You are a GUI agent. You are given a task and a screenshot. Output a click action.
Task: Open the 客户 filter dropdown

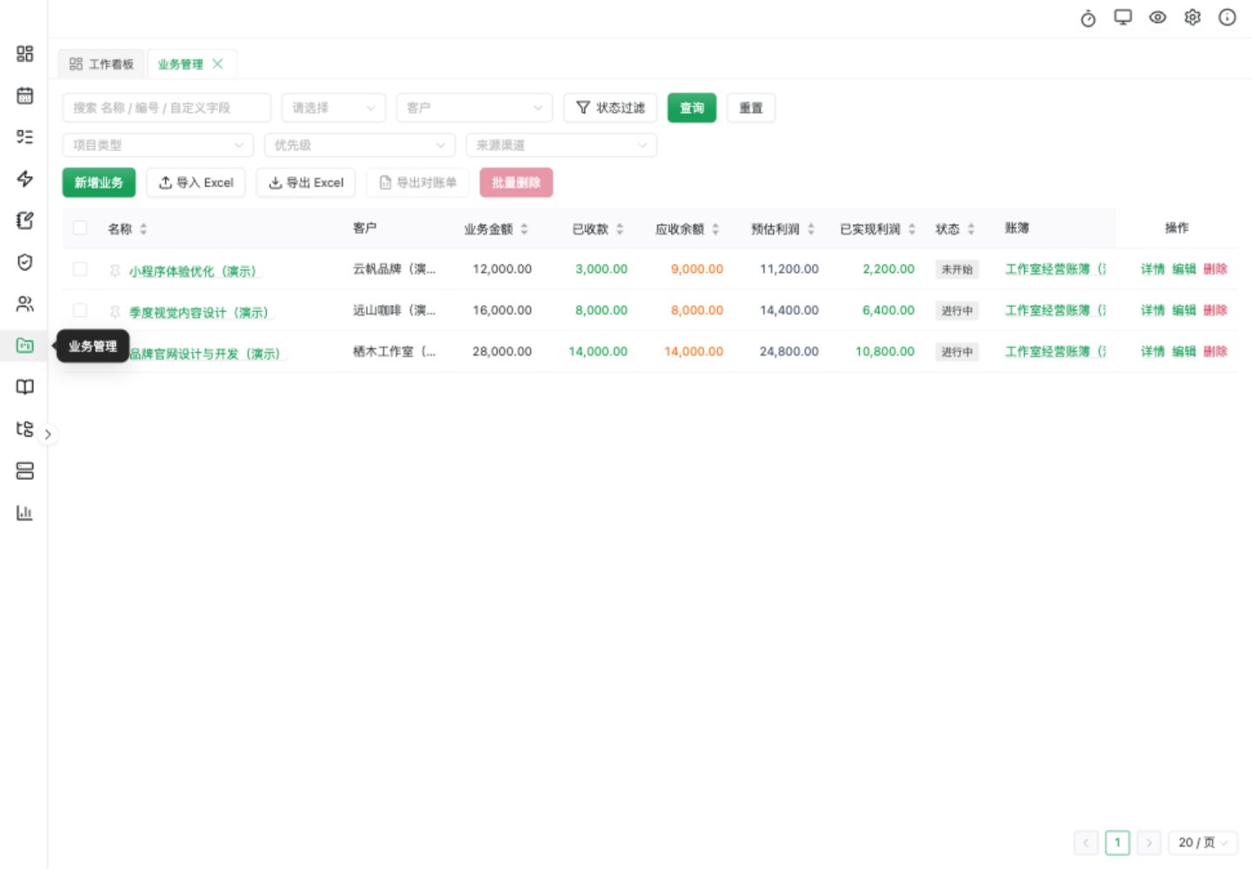pos(475,108)
